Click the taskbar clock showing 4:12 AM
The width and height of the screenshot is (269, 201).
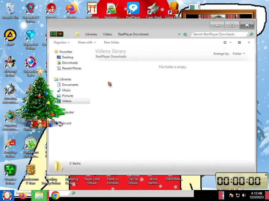(x=257, y=195)
